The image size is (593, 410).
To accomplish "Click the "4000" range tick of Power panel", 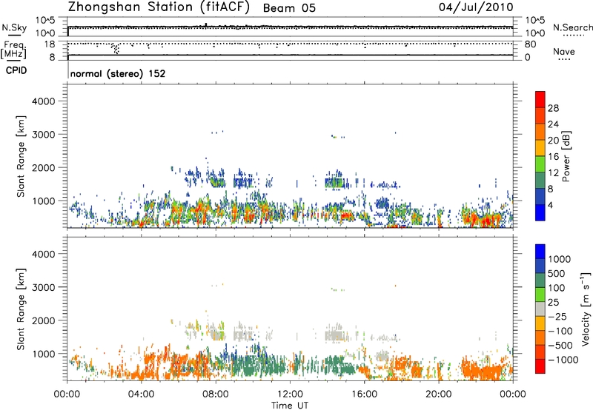I will tap(44, 101).
